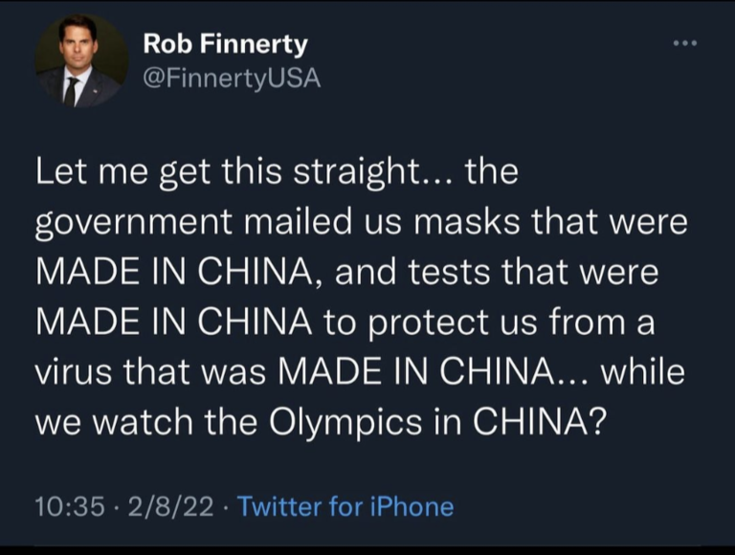
Task: Click the word "Olympics" in the tweet
Action: [x=345, y=424]
